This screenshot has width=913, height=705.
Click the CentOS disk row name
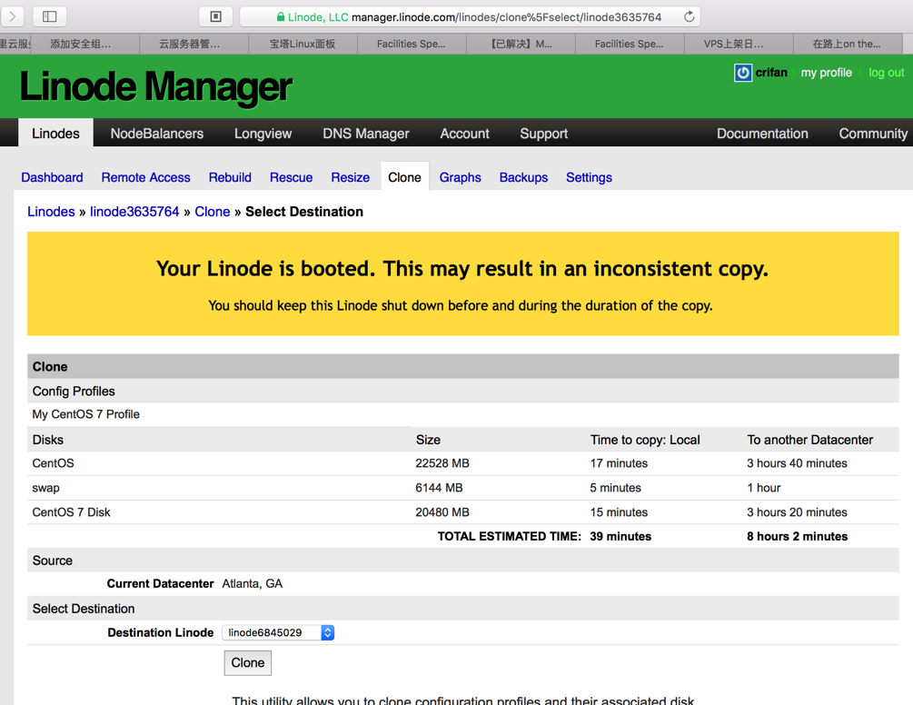click(x=53, y=462)
